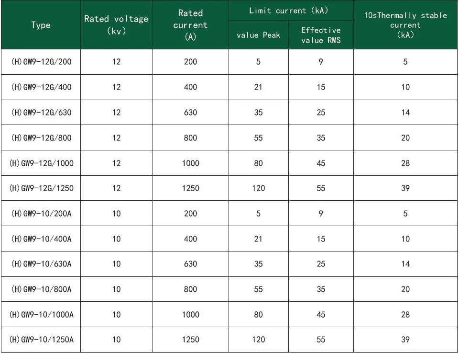
Task: Click the 10s Thermally stable current header
Action: (x=405, y=25)
